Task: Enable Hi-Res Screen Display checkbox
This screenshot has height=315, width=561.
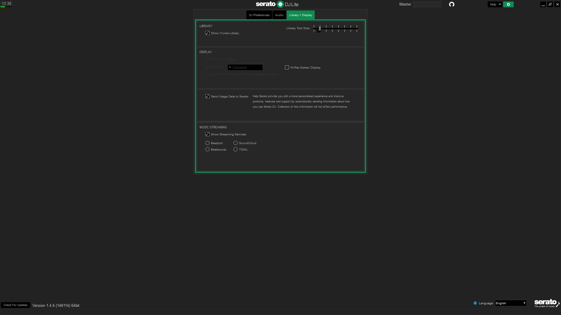Action: [x=287, y=67]
